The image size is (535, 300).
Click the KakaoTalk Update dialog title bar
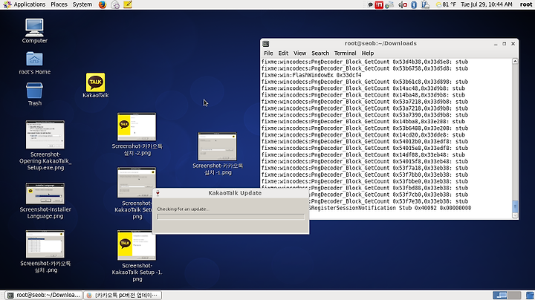coord(231,193)
